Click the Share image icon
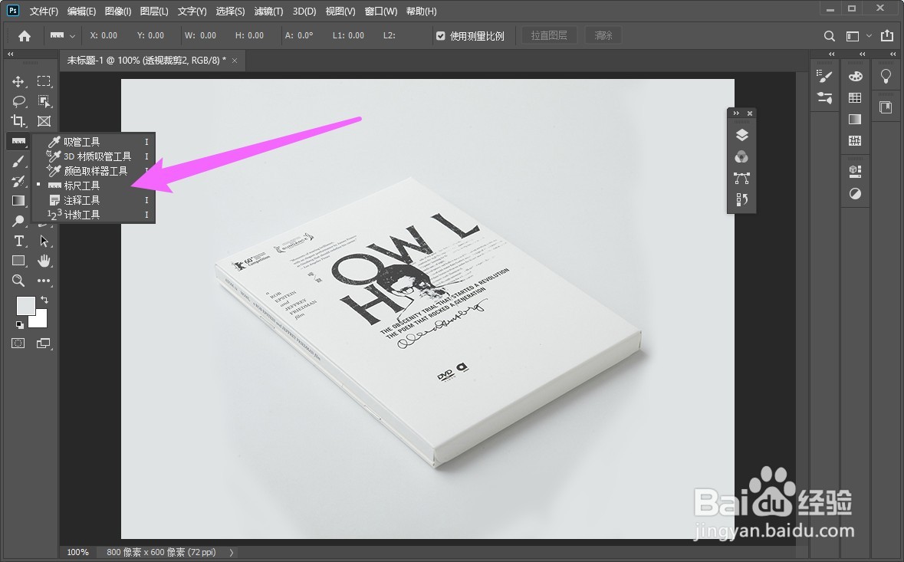 click(887, 36)
